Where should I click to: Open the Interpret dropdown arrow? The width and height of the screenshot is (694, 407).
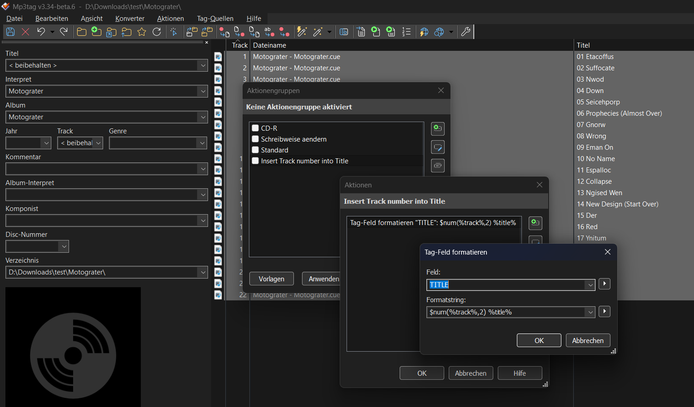coord(203,91)
